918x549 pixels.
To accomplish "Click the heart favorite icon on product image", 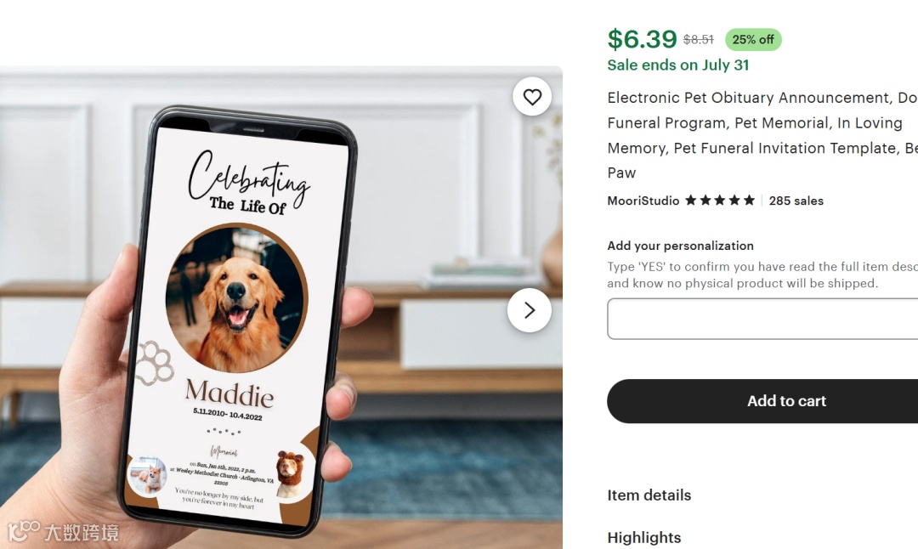I will 531,97.
